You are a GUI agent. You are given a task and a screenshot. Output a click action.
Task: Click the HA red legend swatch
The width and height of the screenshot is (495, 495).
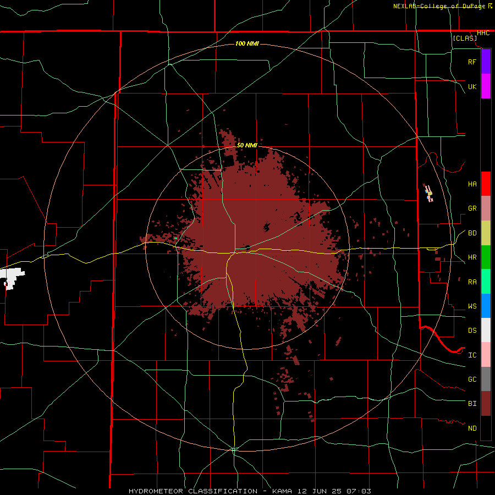click(486, 184)
